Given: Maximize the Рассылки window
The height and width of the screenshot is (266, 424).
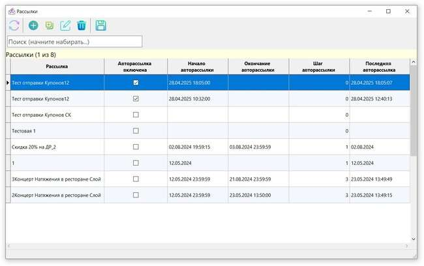Looking at the screenshot, I should tap(388, 11).
